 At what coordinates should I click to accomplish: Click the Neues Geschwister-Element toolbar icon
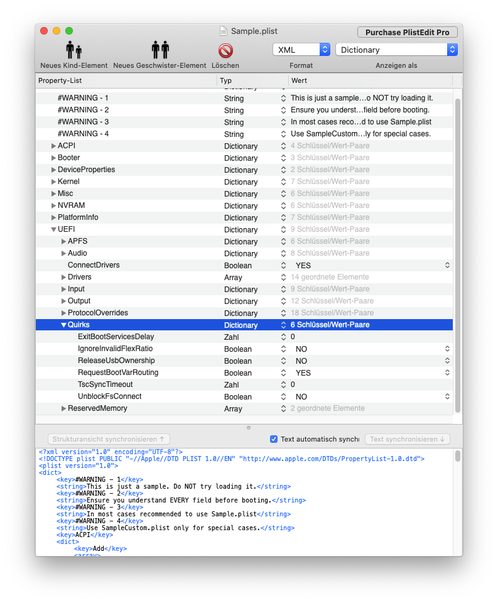[x=160, y=50]
